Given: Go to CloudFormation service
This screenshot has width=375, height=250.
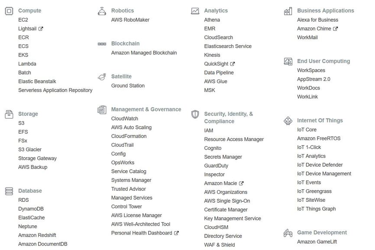Looking at the screenshot, I should point(129,136).
